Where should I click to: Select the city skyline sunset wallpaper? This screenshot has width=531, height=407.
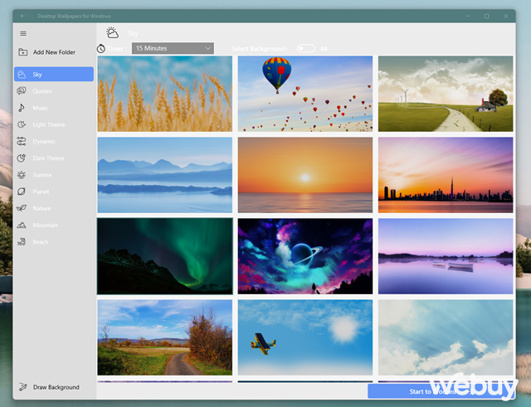pos(446,175)
